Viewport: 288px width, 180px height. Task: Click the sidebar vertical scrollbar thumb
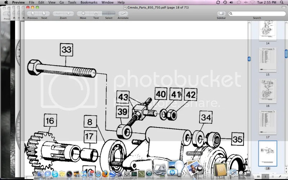[286, 53]
